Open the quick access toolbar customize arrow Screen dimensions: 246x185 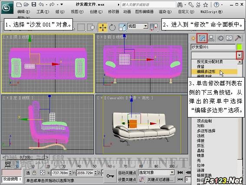[62, 4]
